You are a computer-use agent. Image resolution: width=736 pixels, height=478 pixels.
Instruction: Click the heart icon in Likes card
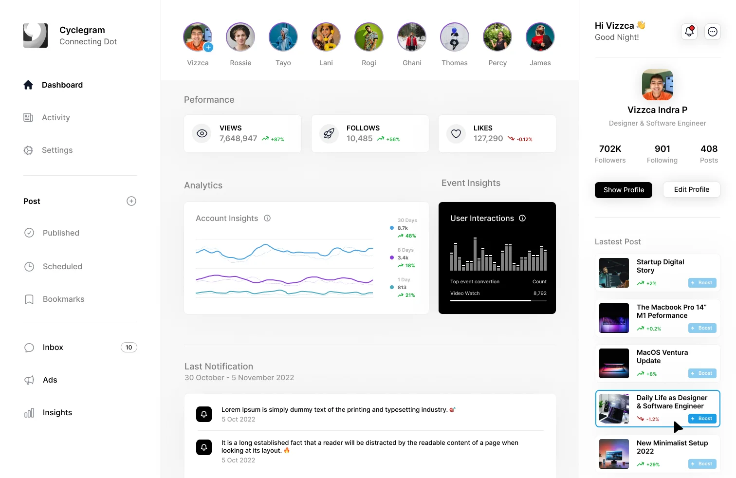456,133
